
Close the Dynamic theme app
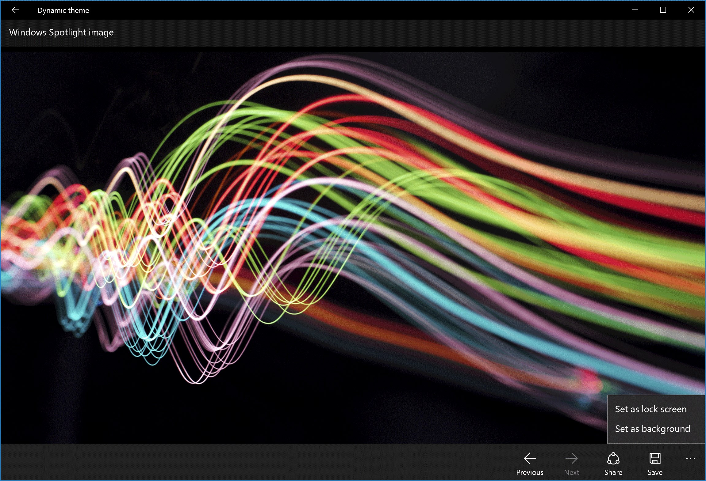pos(691,10)
